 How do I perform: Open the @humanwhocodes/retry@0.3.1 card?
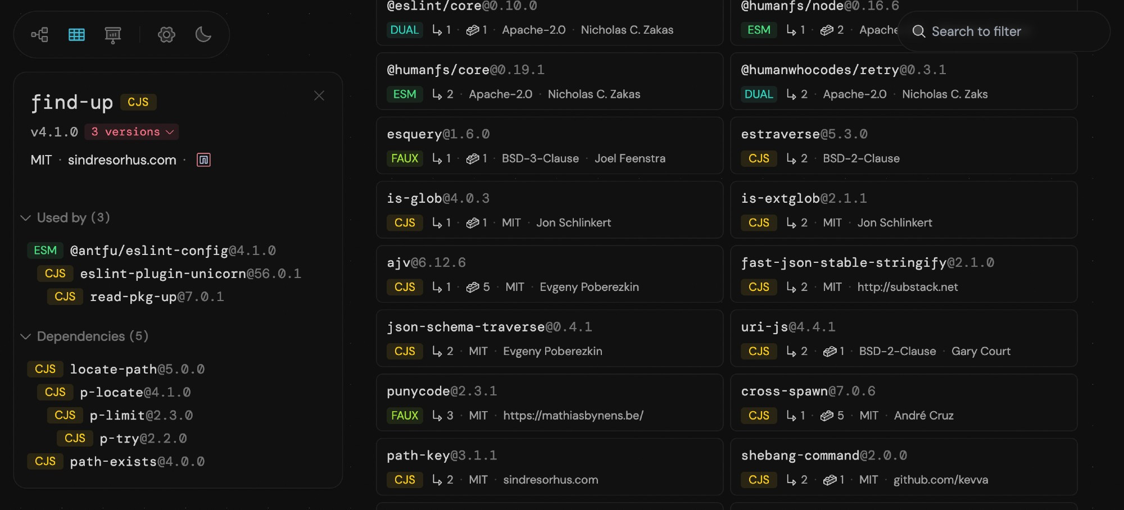[x=903, y=81]
